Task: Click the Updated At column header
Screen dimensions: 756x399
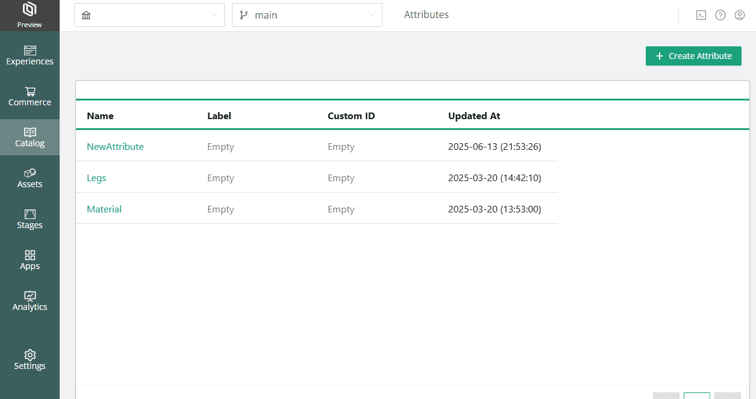Action: [x=474, y=116]
